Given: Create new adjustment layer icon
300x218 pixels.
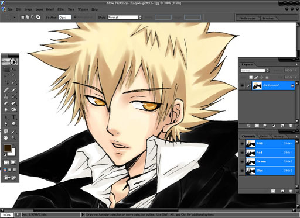Looking at the screenshot, I should coord(274,126).
